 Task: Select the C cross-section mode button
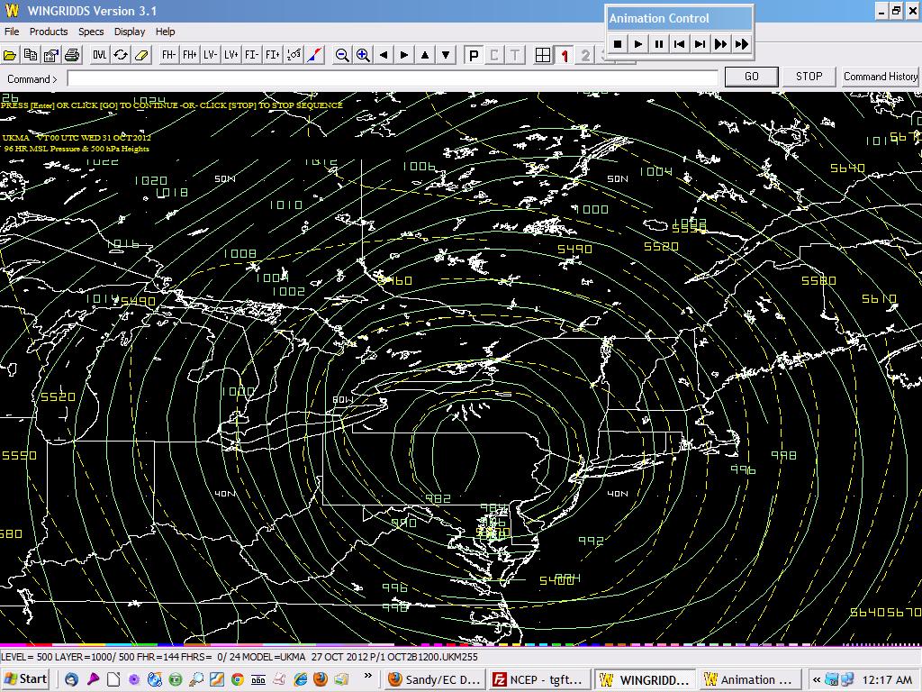(494, 55)
